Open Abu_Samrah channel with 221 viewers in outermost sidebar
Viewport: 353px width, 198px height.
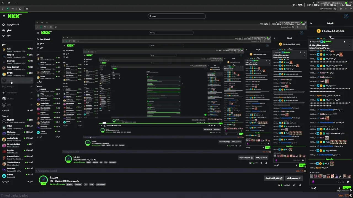(x=17, y=68)
